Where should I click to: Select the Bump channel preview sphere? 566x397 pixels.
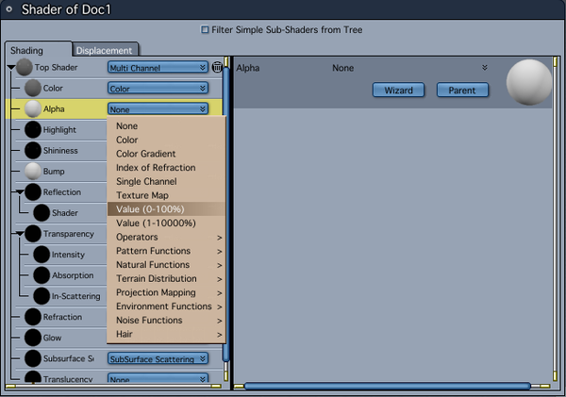[32, 172]
